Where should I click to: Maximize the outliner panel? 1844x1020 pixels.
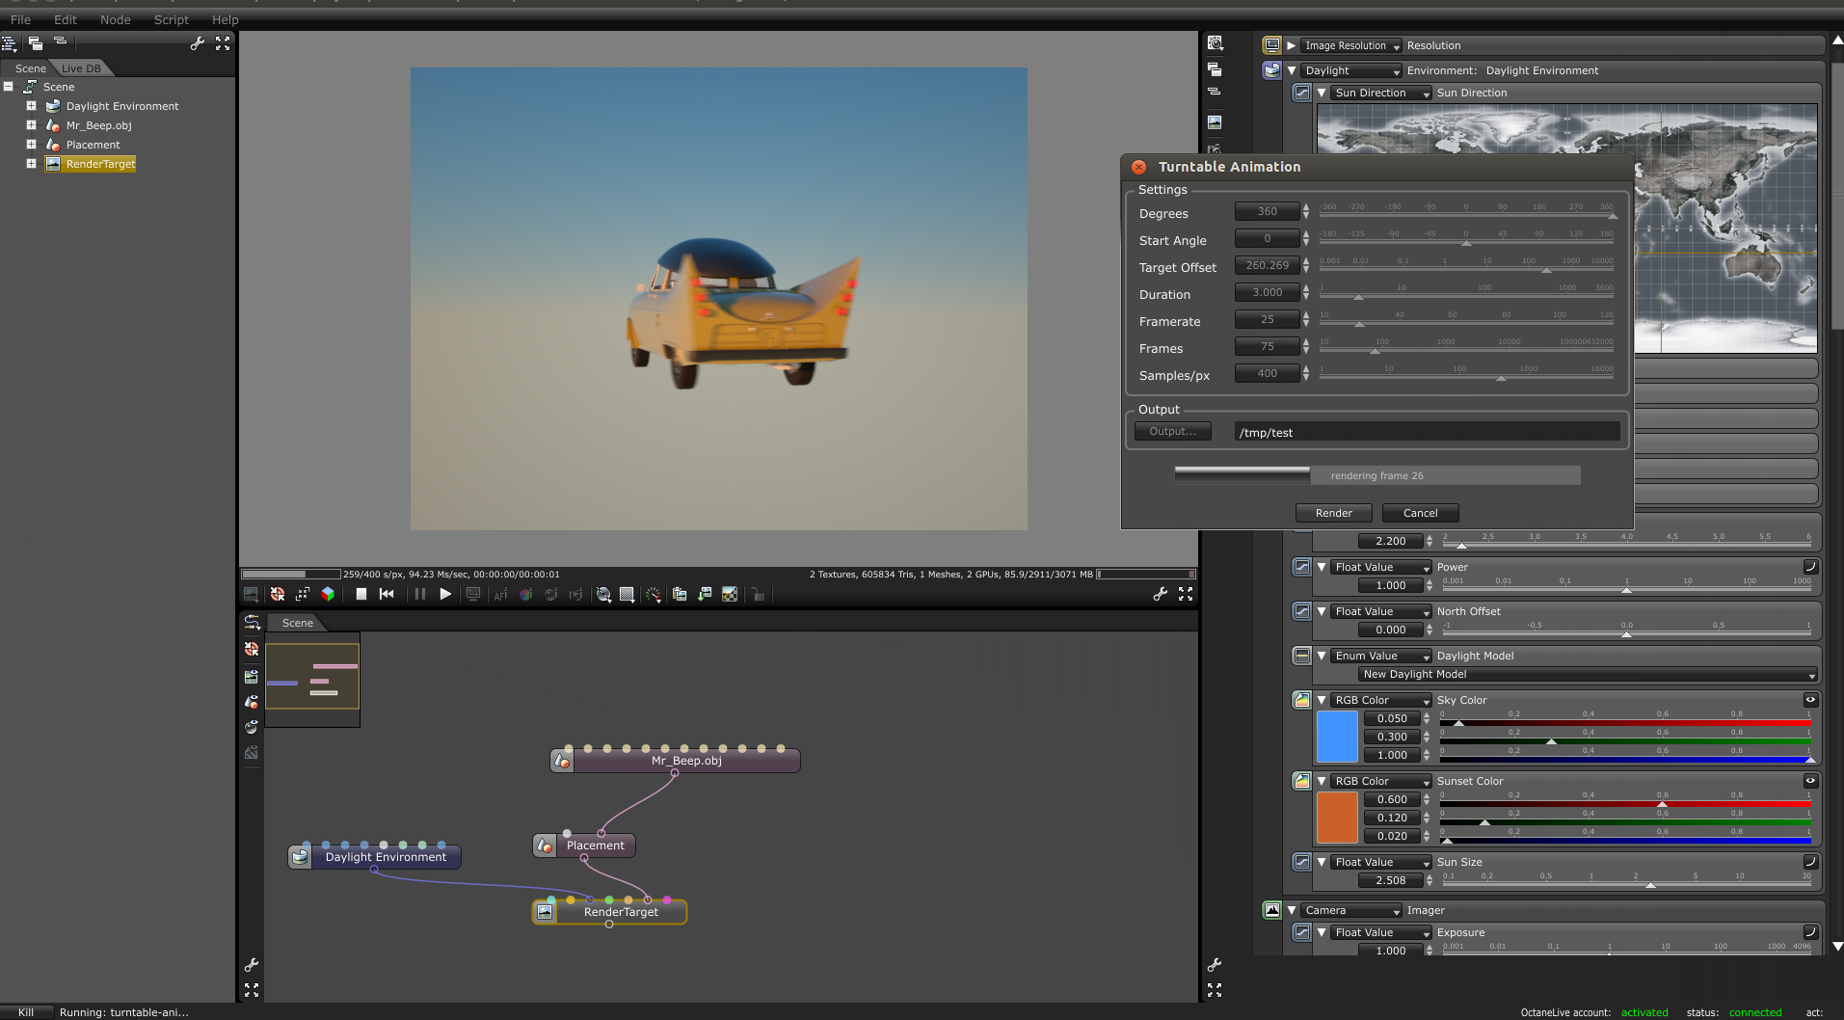click(x=223, y=43)
